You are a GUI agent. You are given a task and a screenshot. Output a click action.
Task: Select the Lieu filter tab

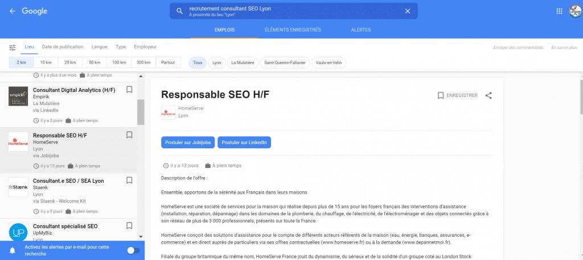29,47
